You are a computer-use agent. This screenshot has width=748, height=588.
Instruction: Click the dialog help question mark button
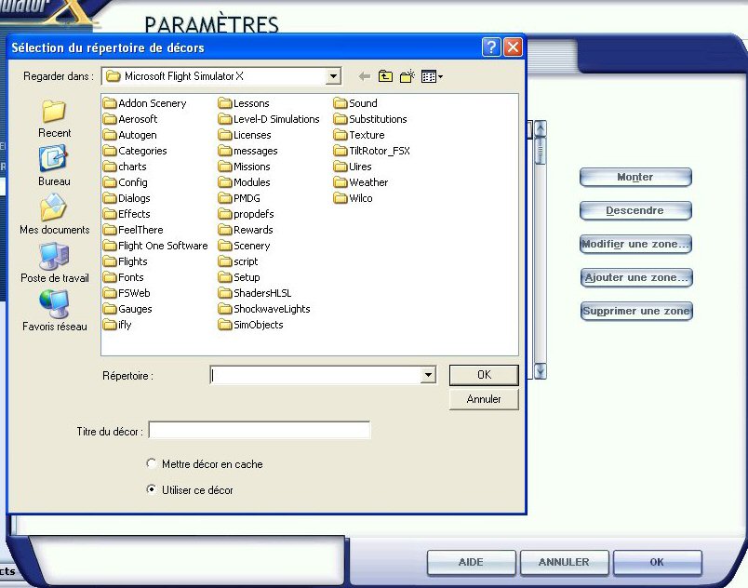pyautogui.click(x=491, y=47)
